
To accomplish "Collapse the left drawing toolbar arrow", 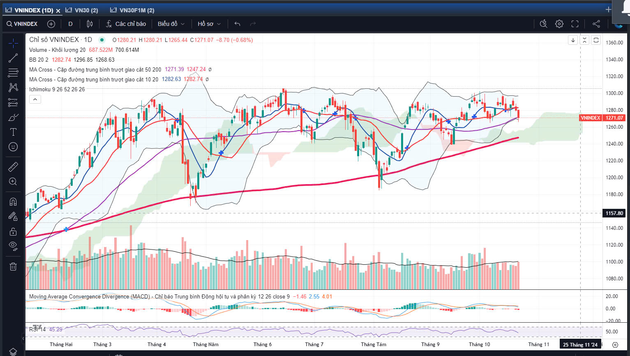I will click(x=23, y=338).
